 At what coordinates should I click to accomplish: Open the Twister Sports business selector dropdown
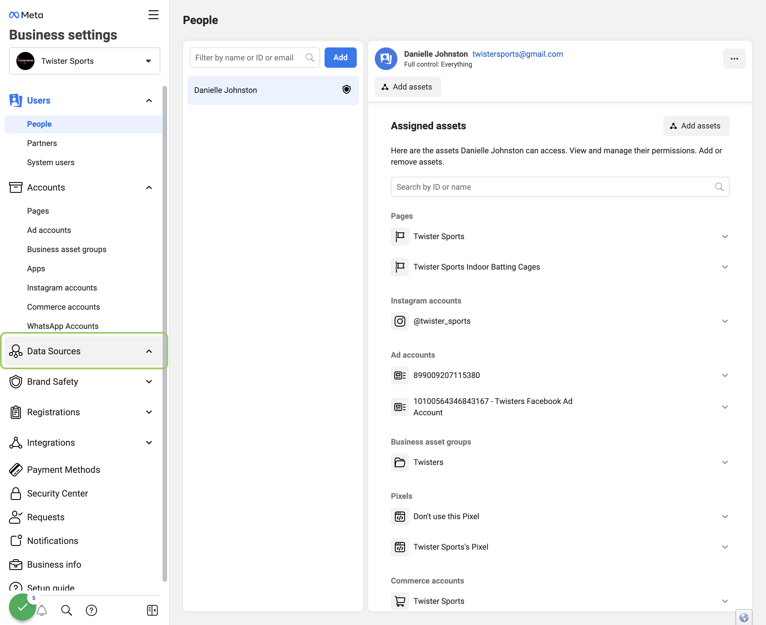click(x=85, y=61)
